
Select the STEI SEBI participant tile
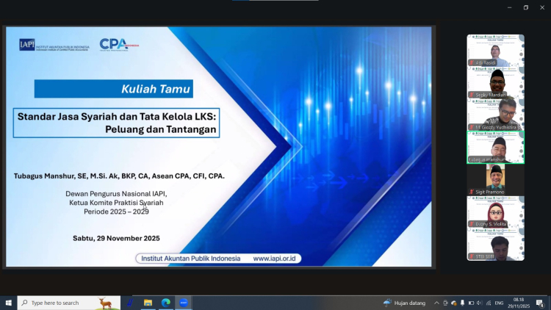pos(496,244)
